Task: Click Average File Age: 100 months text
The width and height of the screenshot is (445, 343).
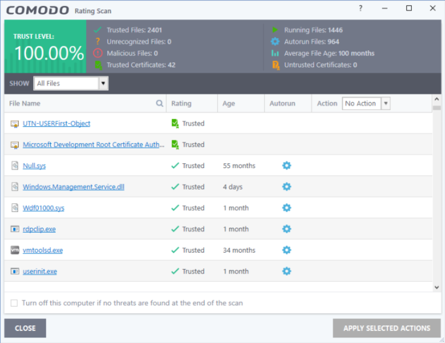Action: tap(329, 53)
